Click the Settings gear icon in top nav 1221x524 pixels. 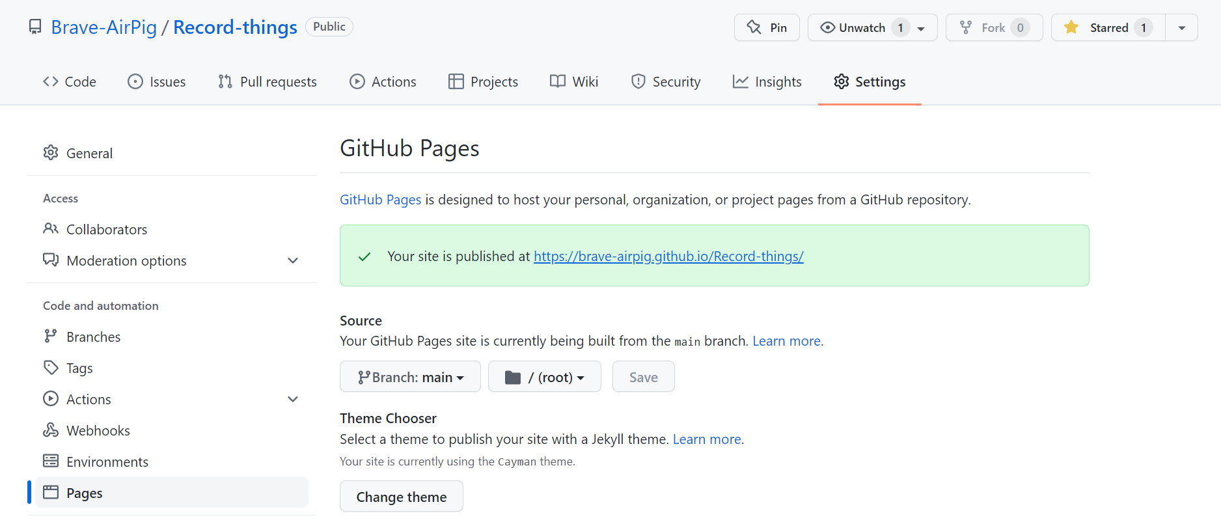(842, 81)
